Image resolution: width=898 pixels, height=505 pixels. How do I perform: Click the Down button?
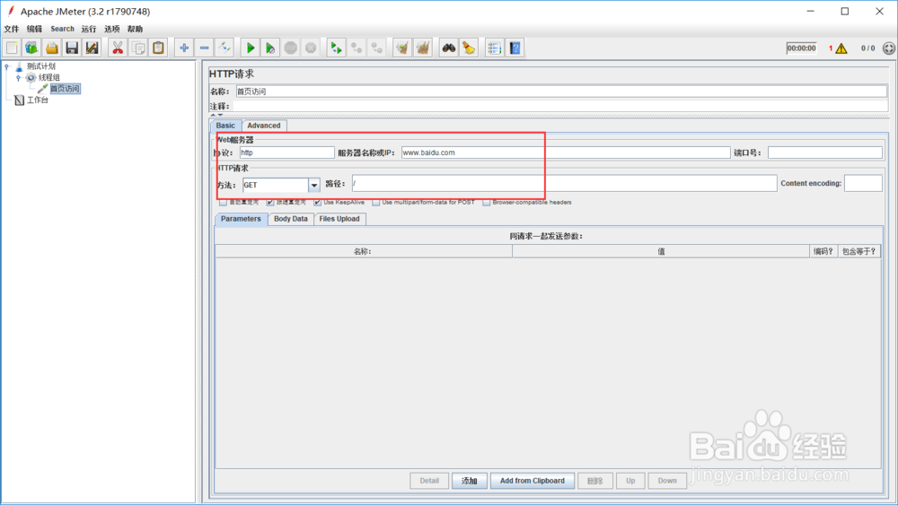pos(667,481)
